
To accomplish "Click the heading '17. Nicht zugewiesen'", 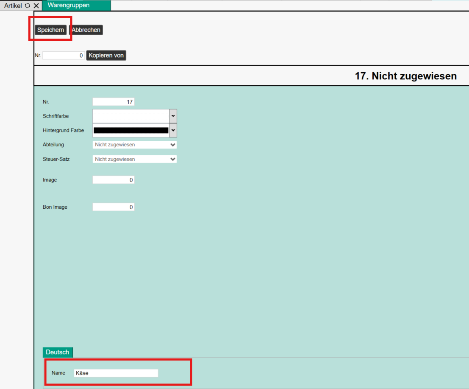I will [405, 76].
